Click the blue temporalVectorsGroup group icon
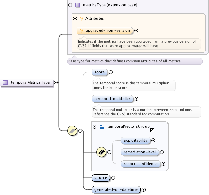Viewport: 209px width, 195px height. (x=102, y=127)
